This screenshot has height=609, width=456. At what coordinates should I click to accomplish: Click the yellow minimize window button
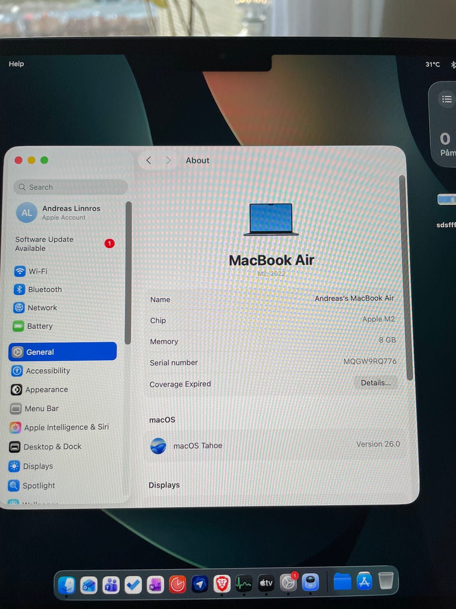31,160
